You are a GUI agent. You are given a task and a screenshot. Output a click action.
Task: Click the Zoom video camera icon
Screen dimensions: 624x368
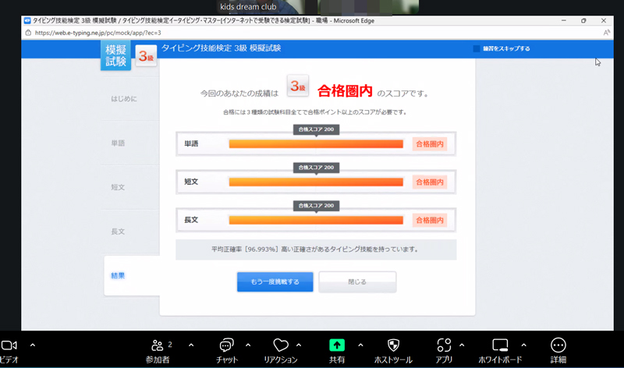coord(9,345)
